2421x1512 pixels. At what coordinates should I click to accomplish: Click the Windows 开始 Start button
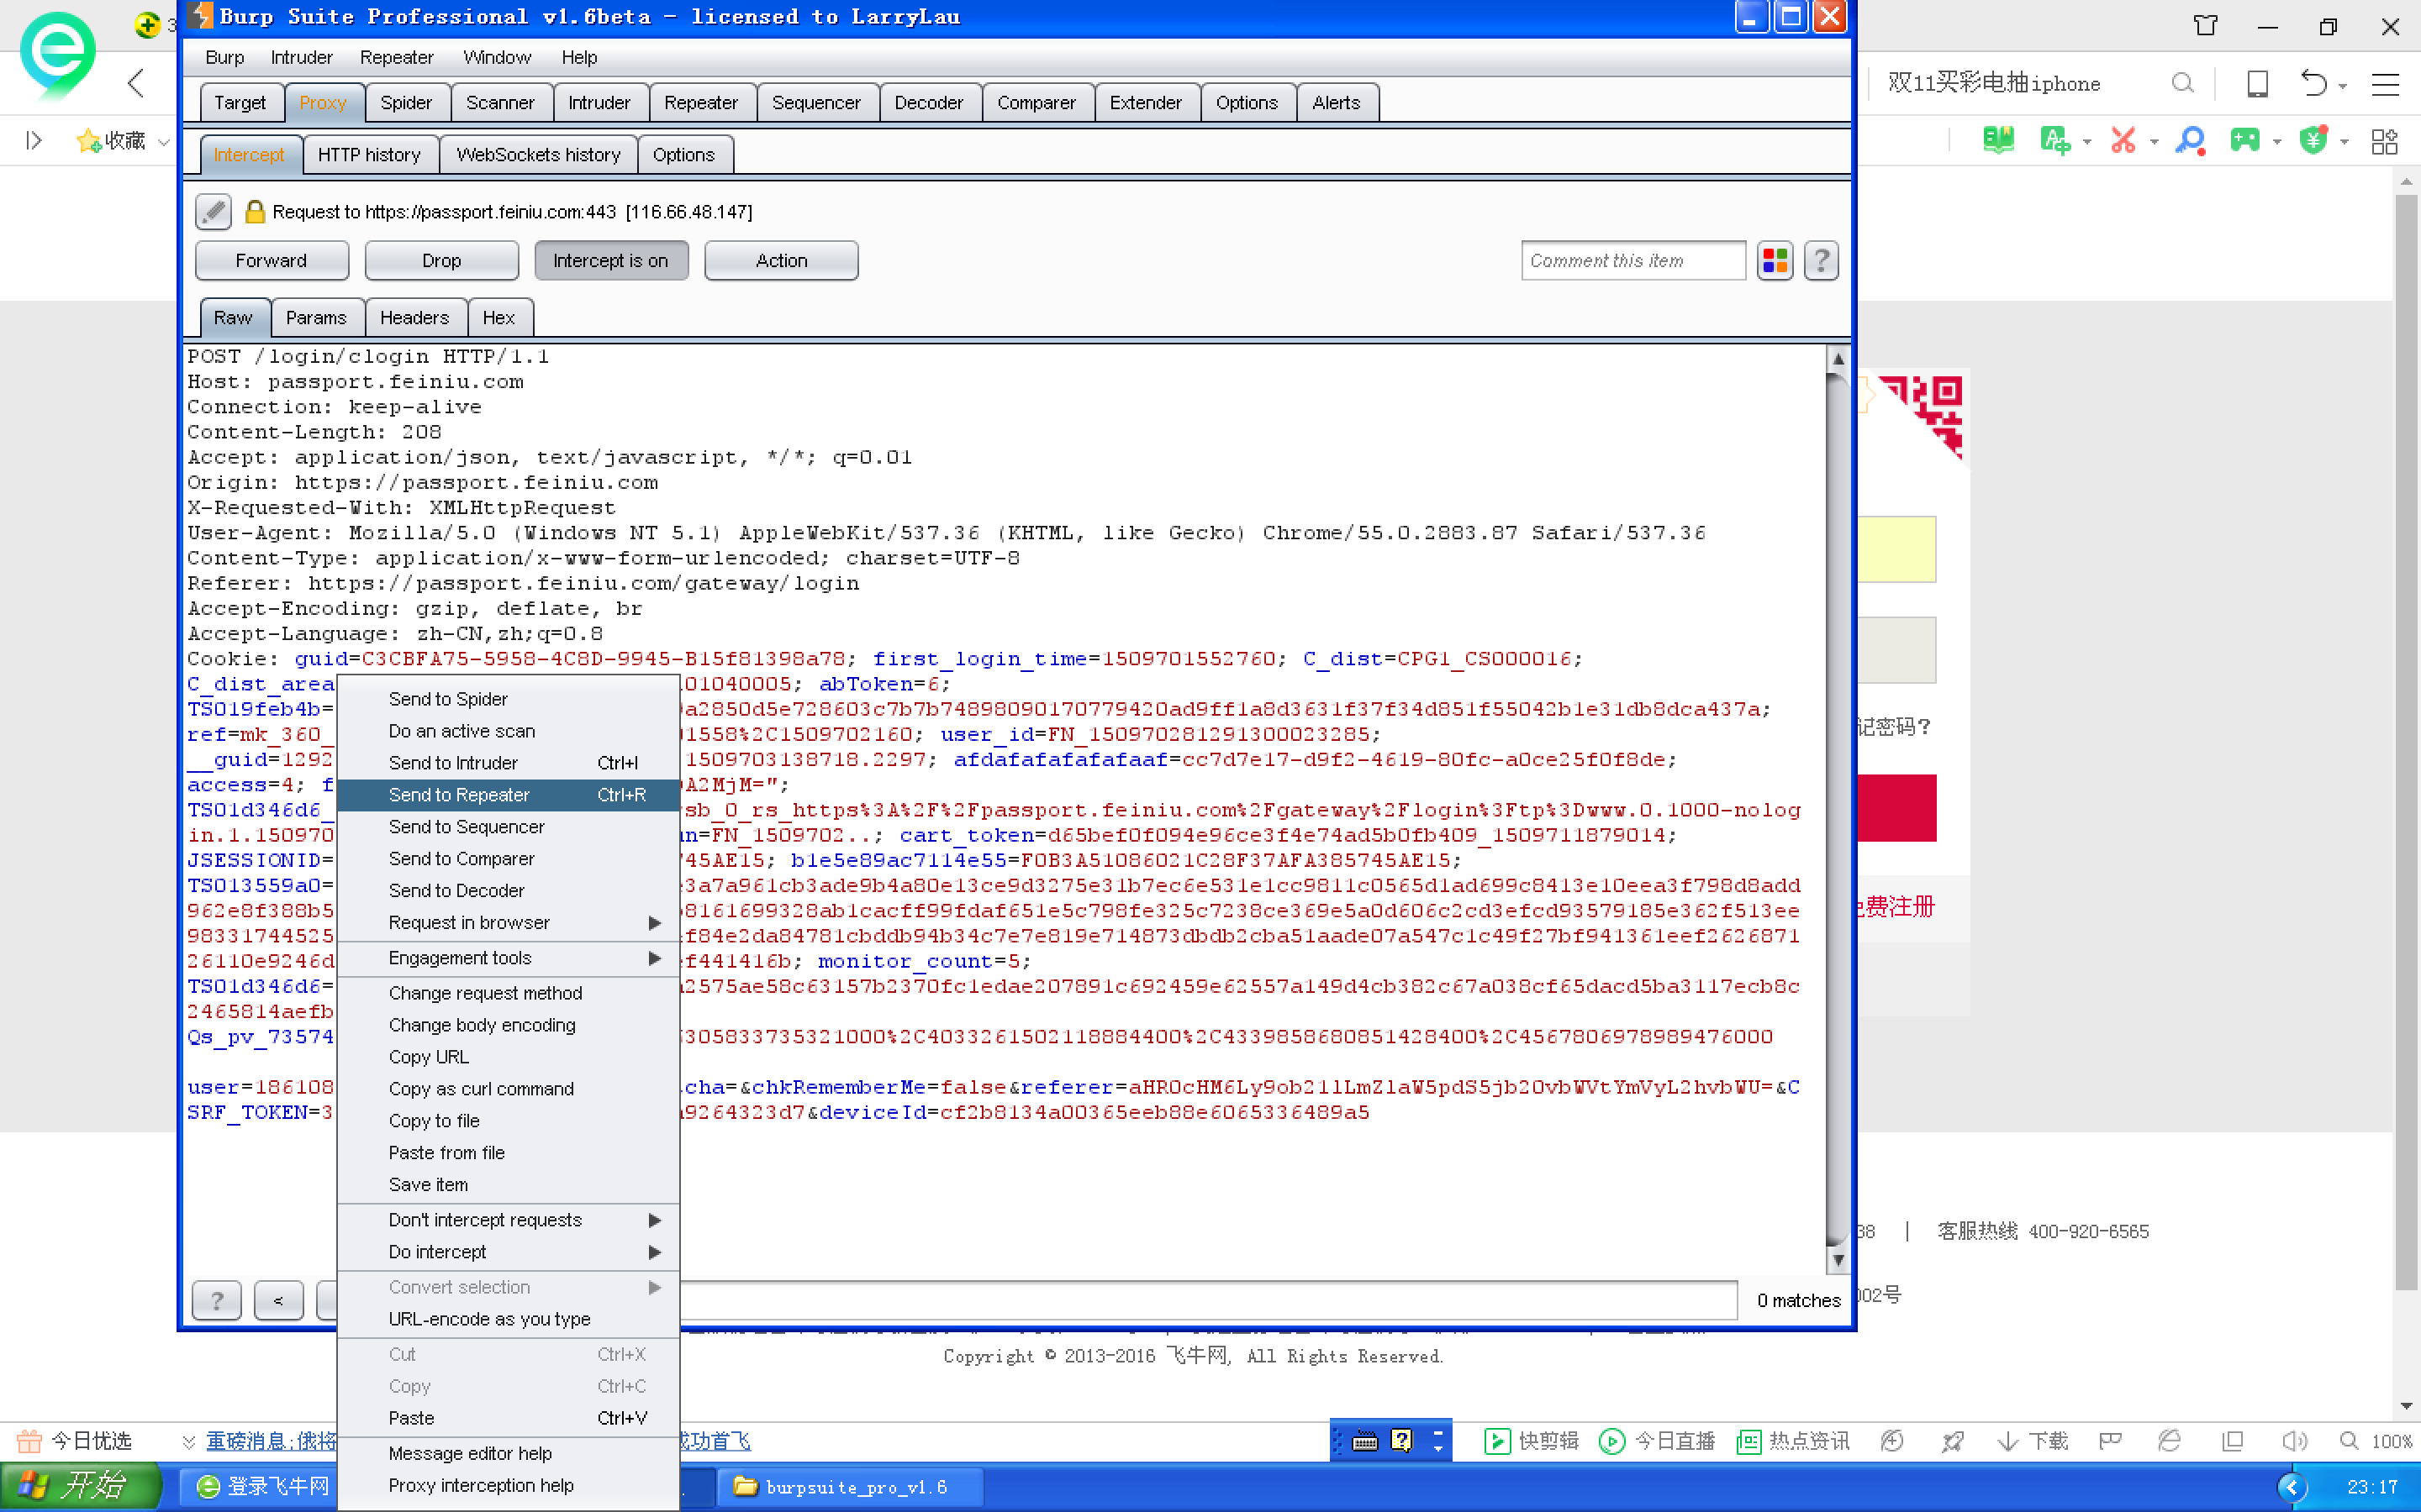tap(81, 1486)
